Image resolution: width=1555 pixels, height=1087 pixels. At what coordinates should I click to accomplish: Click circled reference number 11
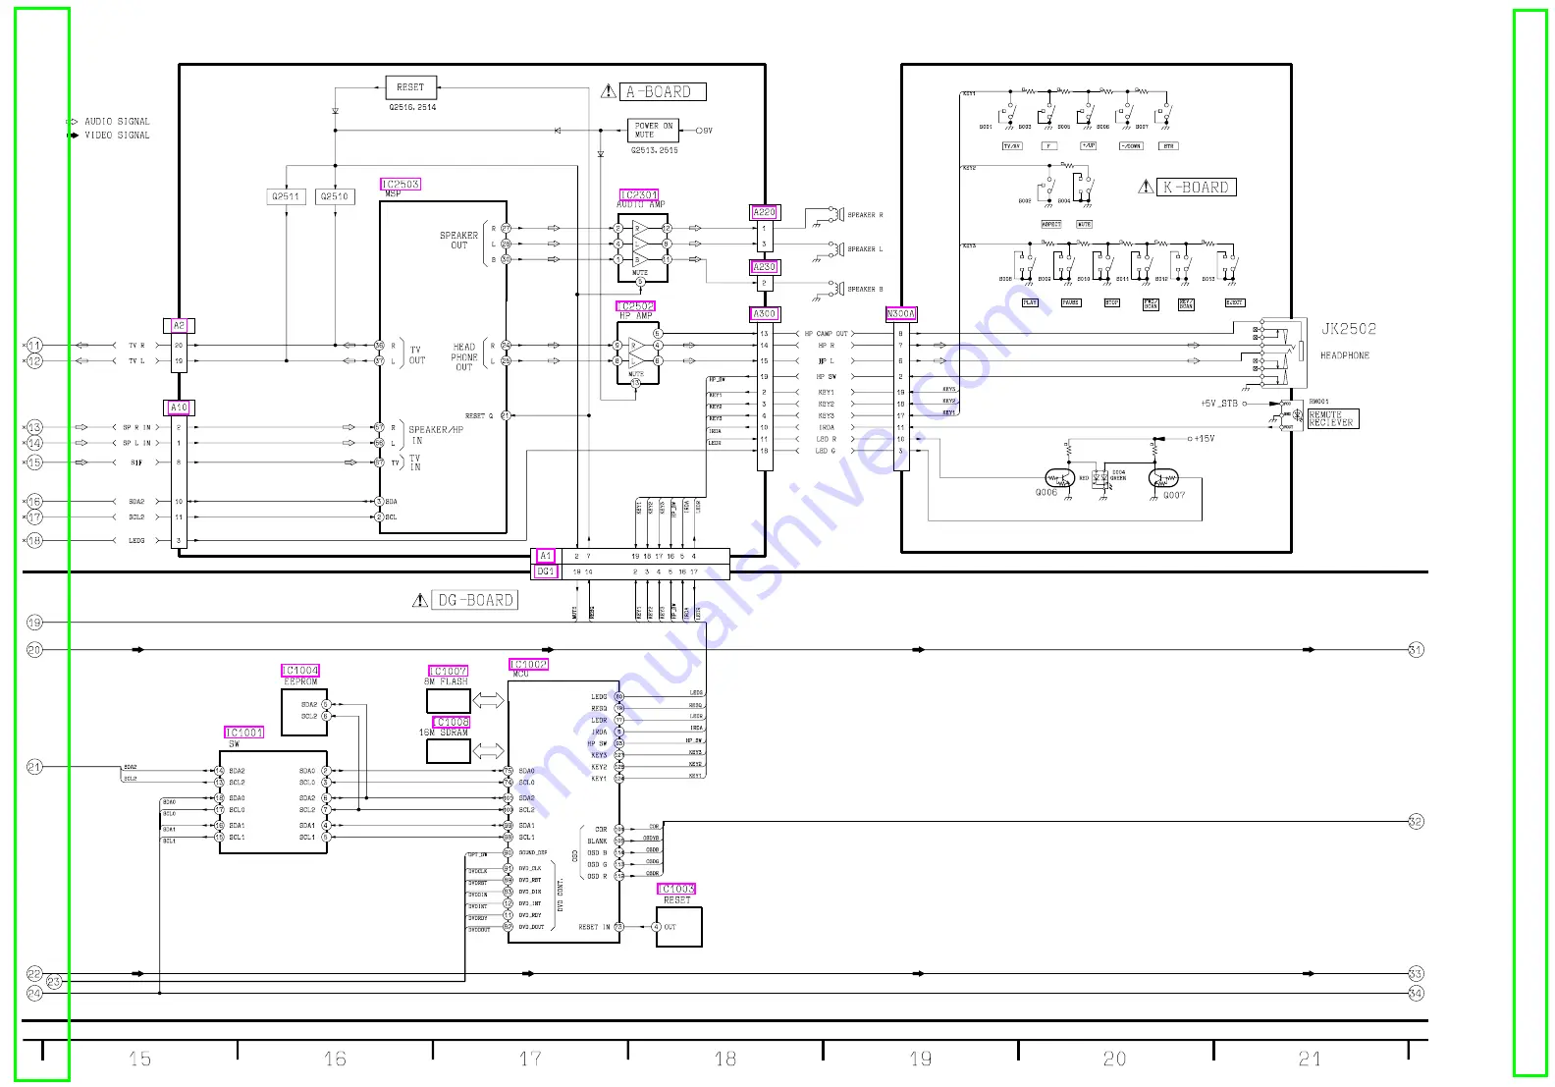coord(34,346)
